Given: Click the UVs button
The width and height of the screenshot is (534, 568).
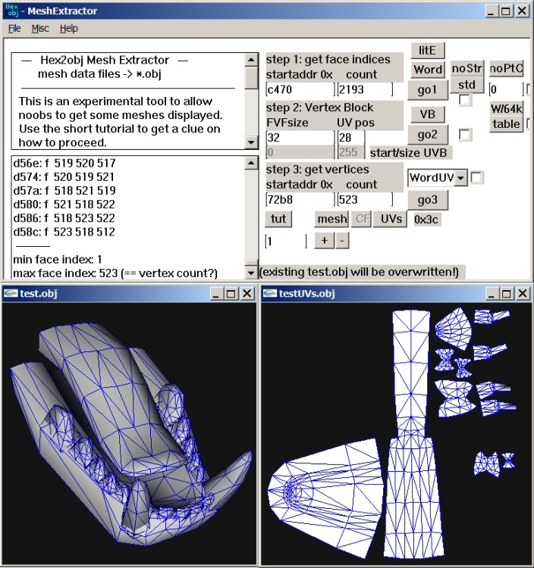Looking at the screenshot, I should coord(391,219).
